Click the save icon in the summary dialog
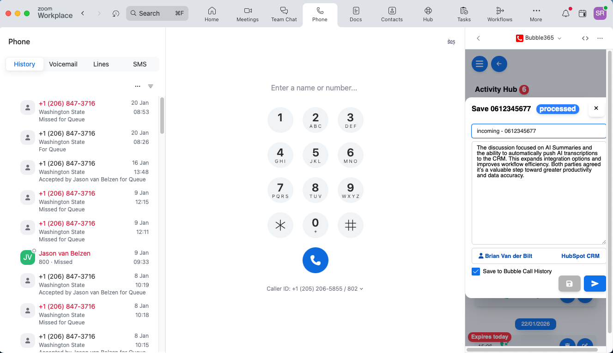This screenshot has width=613, height=353. point(569,283)
